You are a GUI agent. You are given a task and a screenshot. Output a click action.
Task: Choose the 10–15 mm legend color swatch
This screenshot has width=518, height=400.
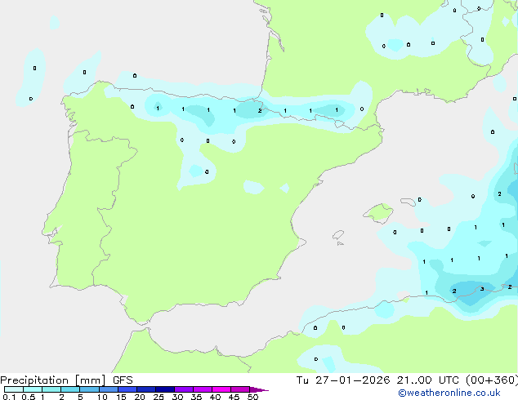click(108, 389)
